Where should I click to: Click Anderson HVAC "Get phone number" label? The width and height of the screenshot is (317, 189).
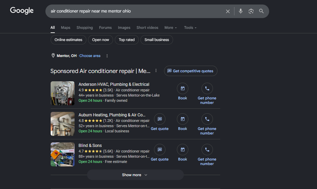click(207, 100)
